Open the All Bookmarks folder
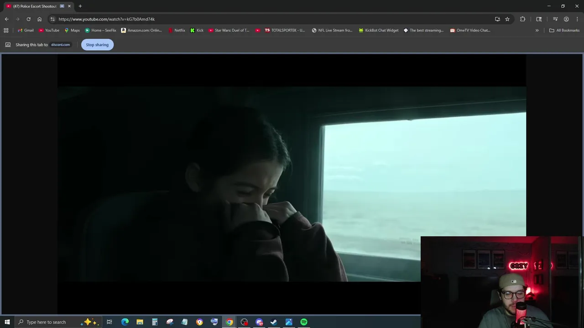 tap(564, 31)
